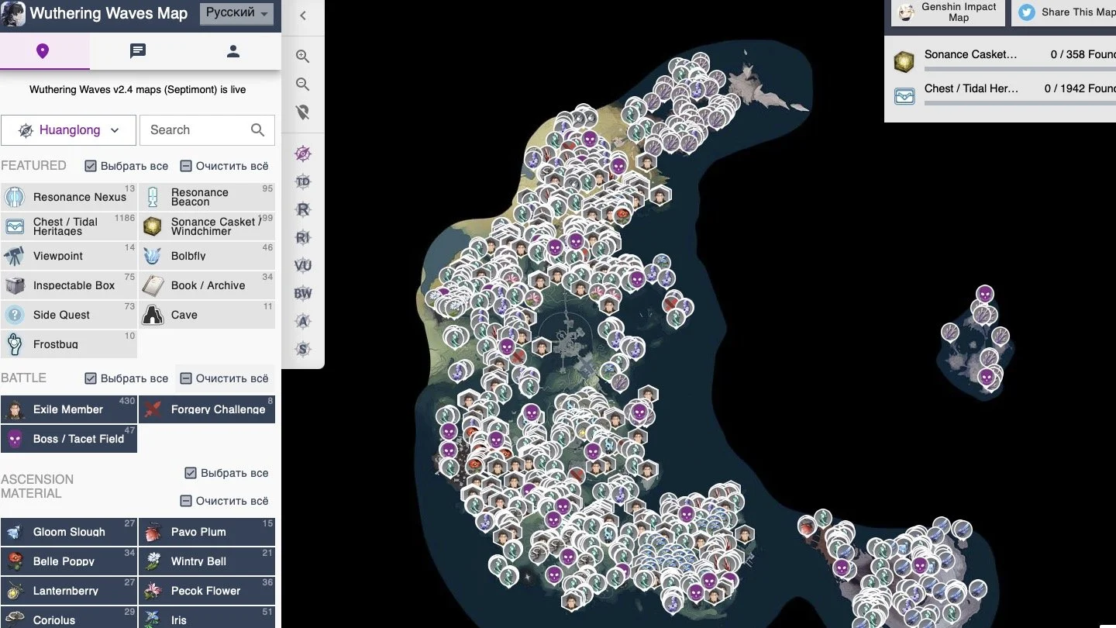Check Выбрать все in the FEATURED section
This screenshot has width=1116, height=628.
click(126, 166)
